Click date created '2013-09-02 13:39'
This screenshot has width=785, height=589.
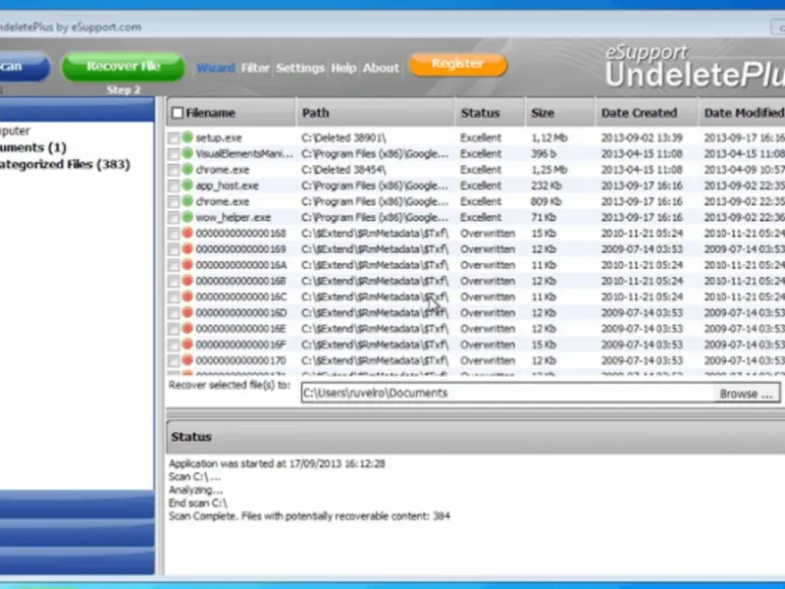[642, 137]
